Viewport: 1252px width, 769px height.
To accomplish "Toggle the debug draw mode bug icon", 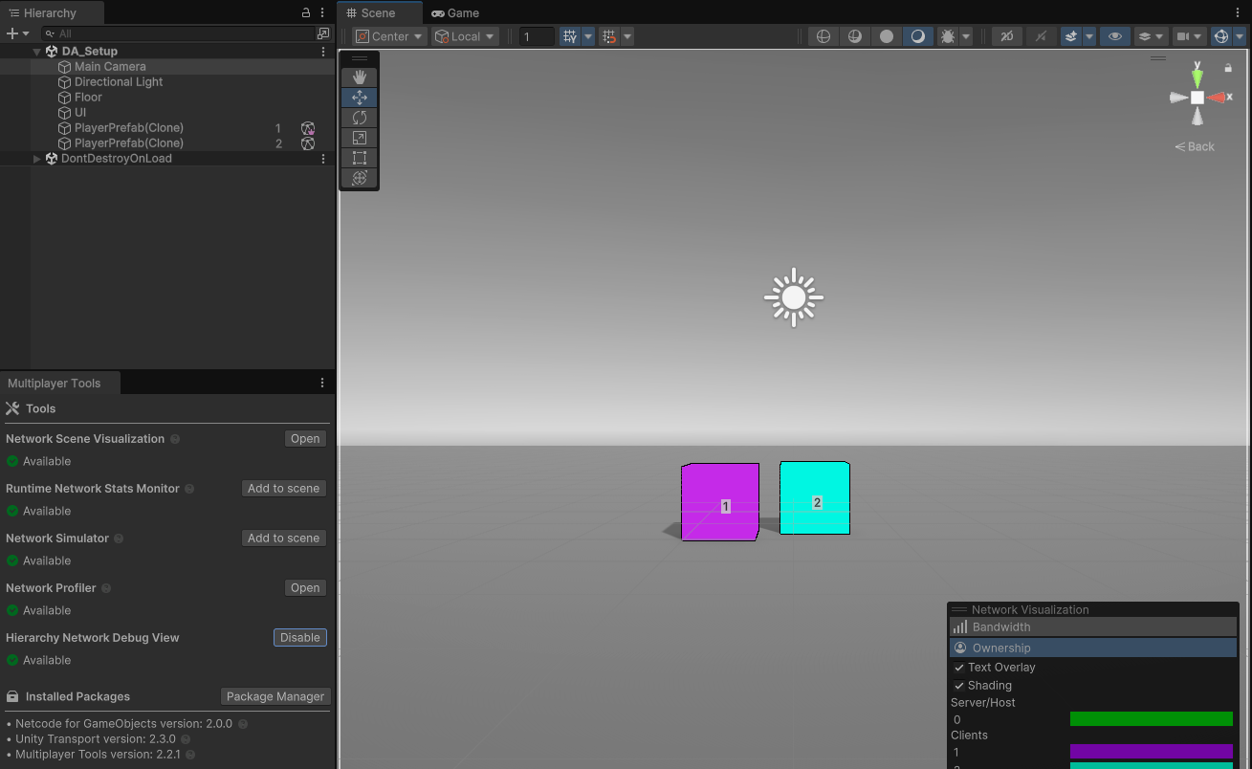I will tap(948, 36).
